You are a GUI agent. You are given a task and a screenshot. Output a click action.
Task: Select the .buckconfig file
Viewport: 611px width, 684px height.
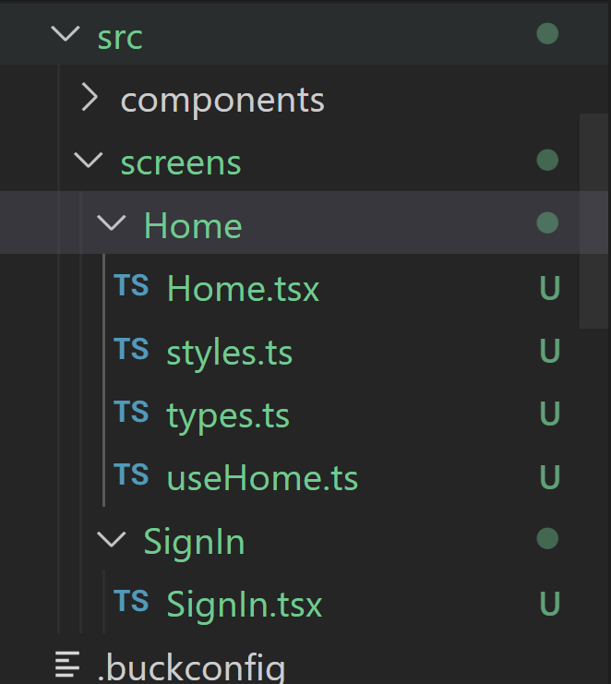coord(192,667)
